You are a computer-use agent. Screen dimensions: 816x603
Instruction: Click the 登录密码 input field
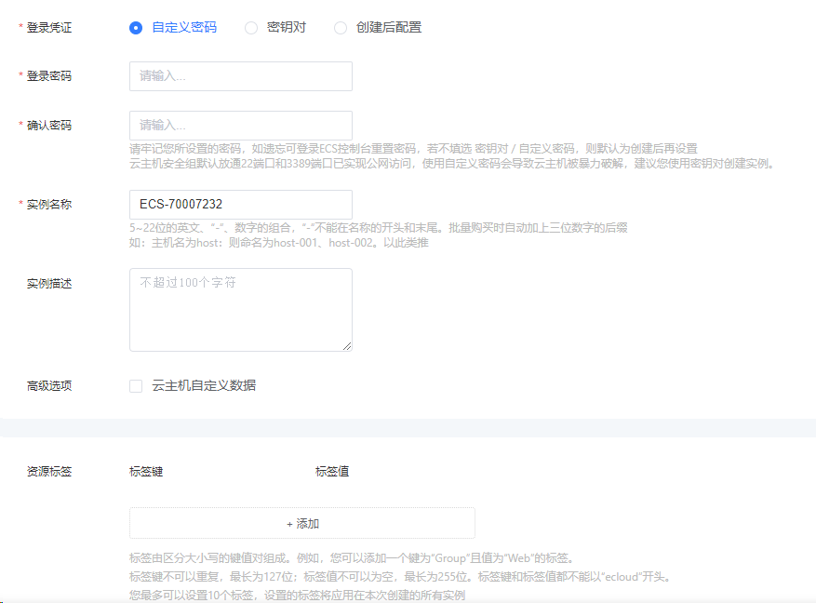(x=240, y=76)
